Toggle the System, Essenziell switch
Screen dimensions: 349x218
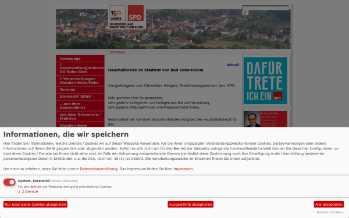point(9,182)
